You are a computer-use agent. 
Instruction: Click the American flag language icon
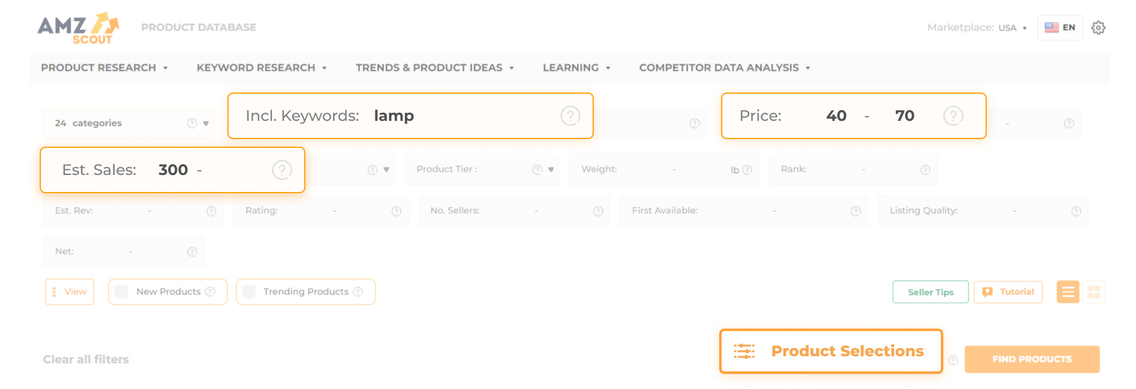point(1050,28)
